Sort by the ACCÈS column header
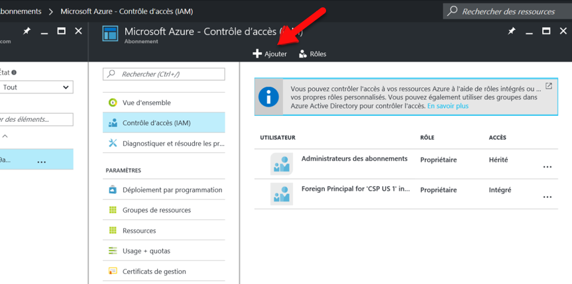572x284 pixels. click(x=498, y=138)
